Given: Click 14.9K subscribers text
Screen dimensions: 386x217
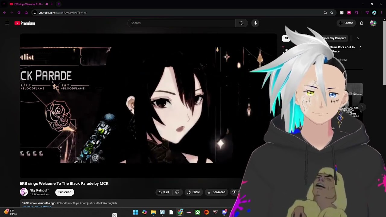Looking at the screenshot, I should [40, 195].
